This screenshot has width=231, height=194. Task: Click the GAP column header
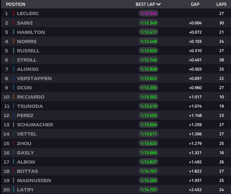(x=195, y=4)
